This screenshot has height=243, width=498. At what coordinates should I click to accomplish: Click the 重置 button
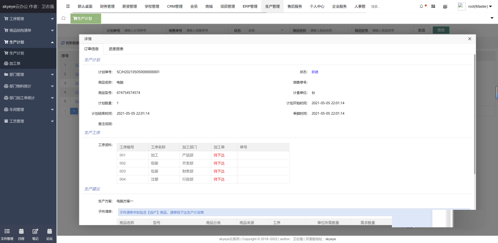pos(421,30)
